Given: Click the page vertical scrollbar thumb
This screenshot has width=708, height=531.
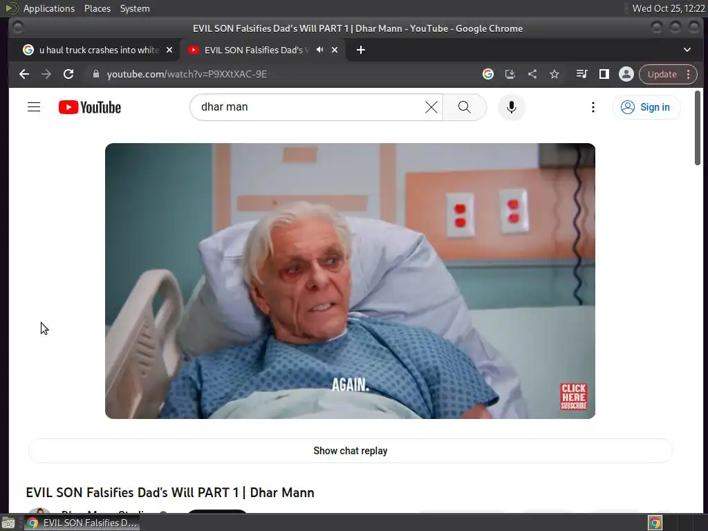Looking at the screenshot, I should [697, 128].
